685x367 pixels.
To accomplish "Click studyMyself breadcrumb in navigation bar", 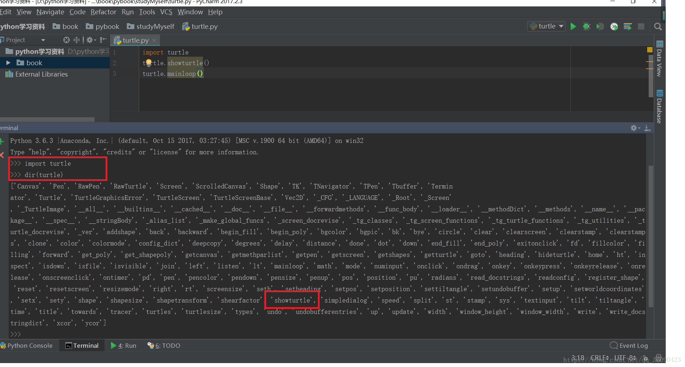I will click(151, 26).
